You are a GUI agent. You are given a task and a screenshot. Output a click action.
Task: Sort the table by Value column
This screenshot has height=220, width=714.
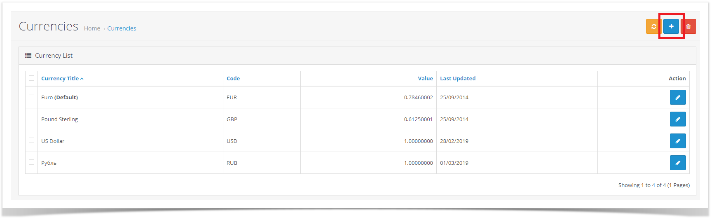point(425,78)
